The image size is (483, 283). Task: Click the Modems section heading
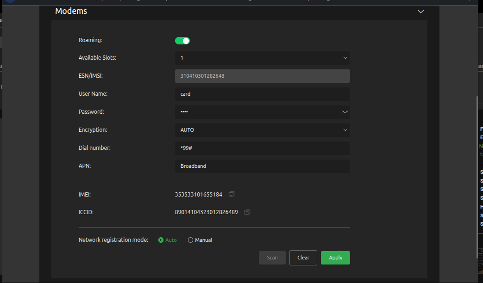coord(71,11)
